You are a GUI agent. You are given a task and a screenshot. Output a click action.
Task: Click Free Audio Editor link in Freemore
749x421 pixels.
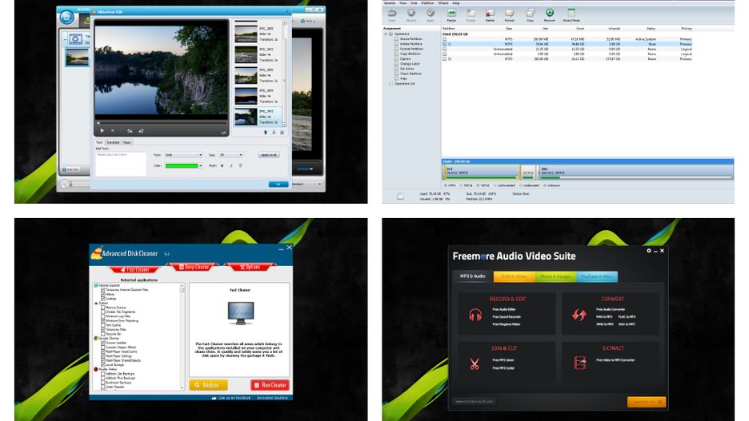tap(504, 309)
